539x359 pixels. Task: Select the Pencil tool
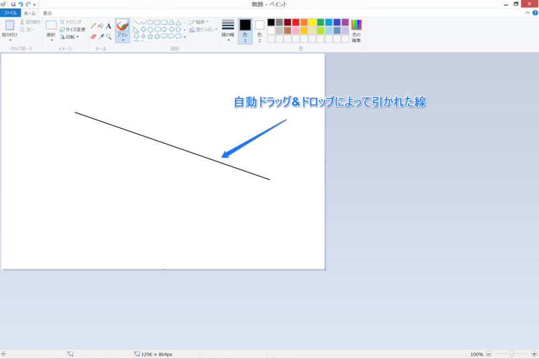[93, 26]
